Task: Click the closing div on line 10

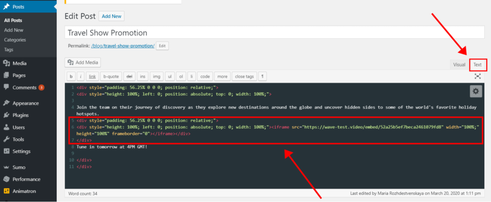Action: tap(84, 160)
